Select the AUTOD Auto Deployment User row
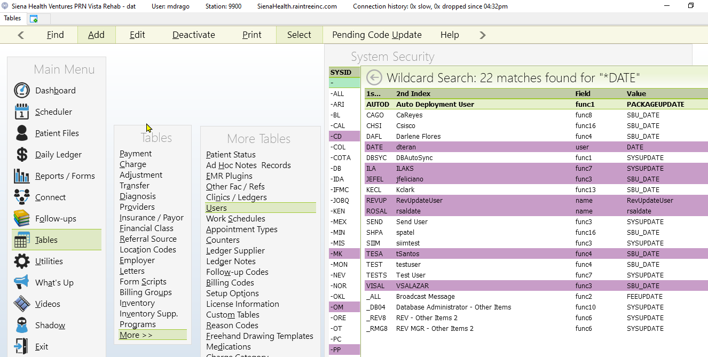 click(x=536, y=105)
